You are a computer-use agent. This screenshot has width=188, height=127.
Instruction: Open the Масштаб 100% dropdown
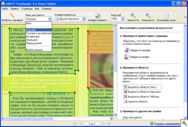click(123, 19)
